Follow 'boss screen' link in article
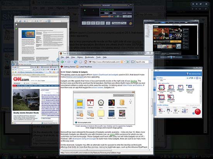This screenshot has height=159, width=213. (x=98, y=88)
